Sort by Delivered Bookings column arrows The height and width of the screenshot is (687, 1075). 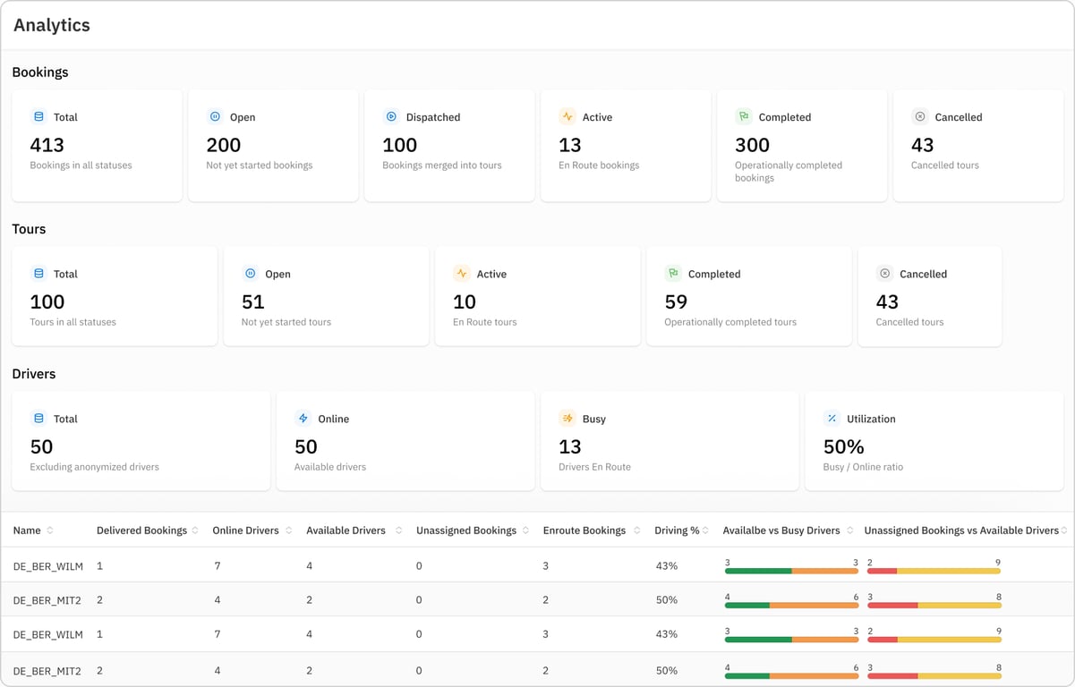[x=195, y=530]
